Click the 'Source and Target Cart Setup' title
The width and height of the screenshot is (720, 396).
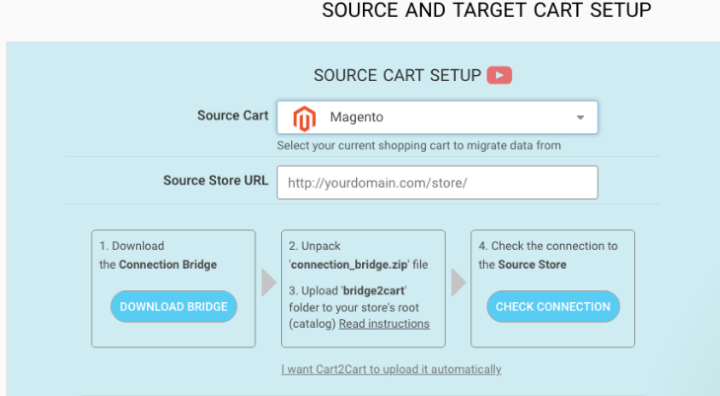[486, 10]
